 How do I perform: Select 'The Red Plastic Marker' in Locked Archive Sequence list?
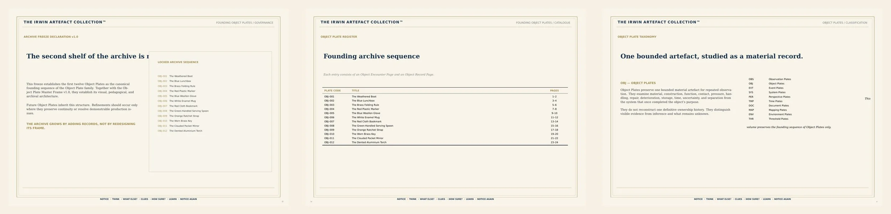pos(182,91)
